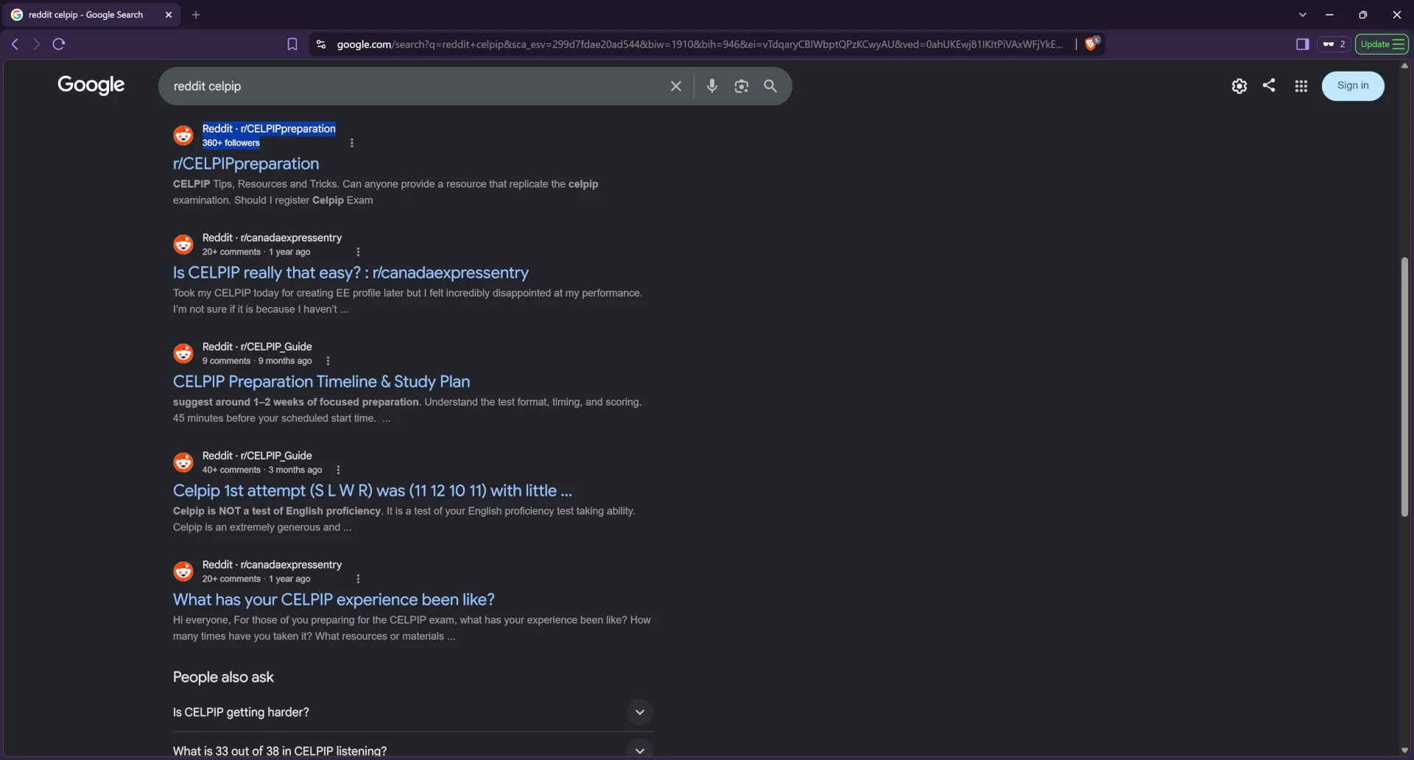Click the 'People also ask' heading

[223, 677]
